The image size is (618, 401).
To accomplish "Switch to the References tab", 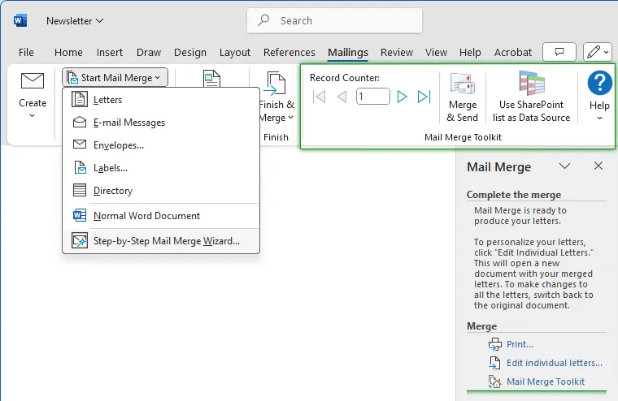I will click(x=289, y=52).
